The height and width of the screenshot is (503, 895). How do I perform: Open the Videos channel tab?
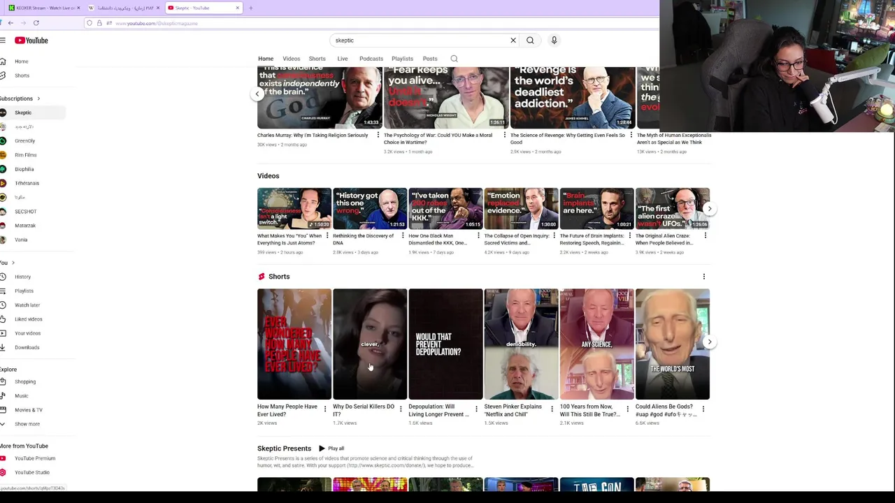click(292, 59)
